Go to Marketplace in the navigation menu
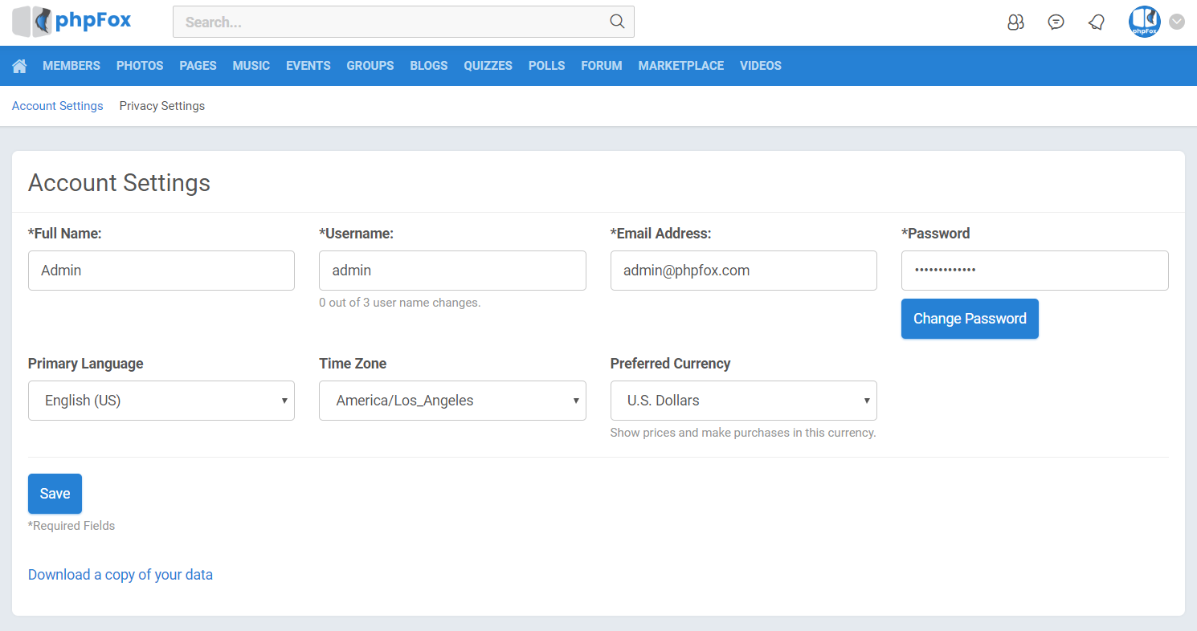 680,66
